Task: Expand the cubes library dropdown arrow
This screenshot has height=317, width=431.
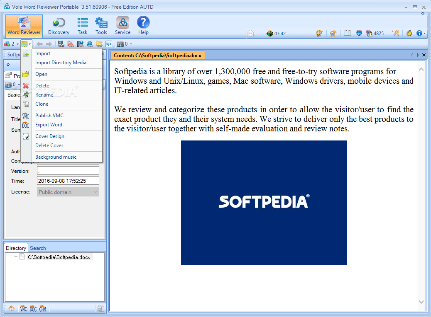Action: [17, 44]
